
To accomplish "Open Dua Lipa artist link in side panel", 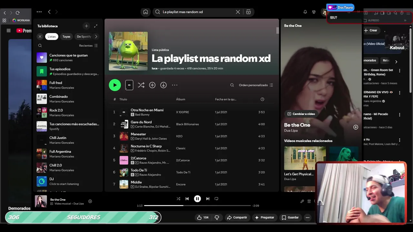I will [291, 130].
